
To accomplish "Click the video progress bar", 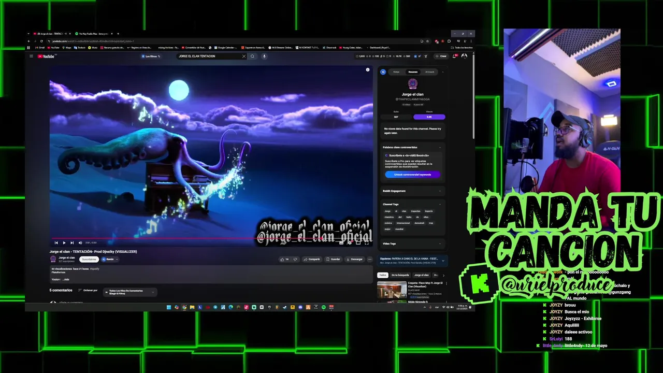I will pyautogui.click(x=211, y=239).
